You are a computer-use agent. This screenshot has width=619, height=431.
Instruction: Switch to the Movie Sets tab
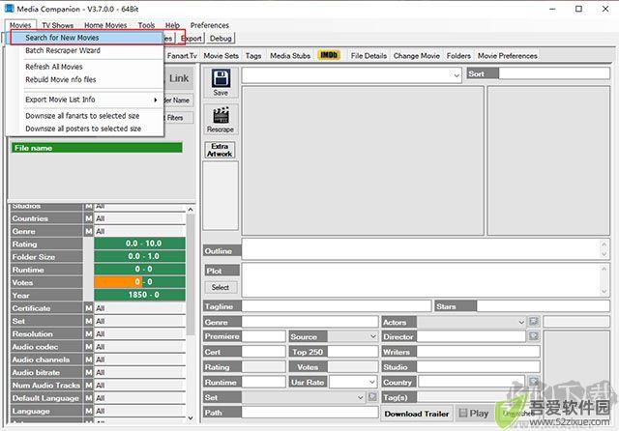221,56
